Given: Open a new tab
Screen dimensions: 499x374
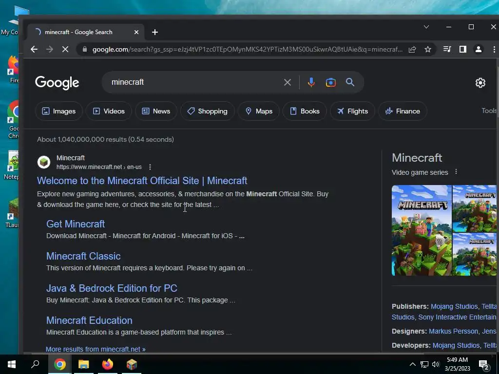Looking at the screenshot, I should 155,32.
